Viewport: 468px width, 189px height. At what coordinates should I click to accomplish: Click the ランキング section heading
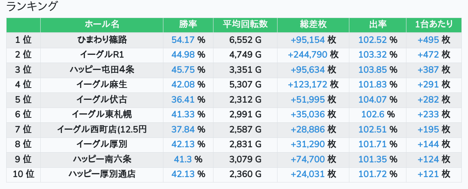click(32, 7)
